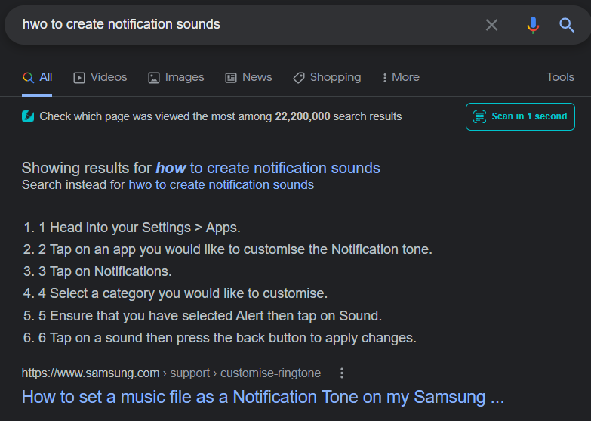Click the magnifying glass search icon

click(567, 25)
